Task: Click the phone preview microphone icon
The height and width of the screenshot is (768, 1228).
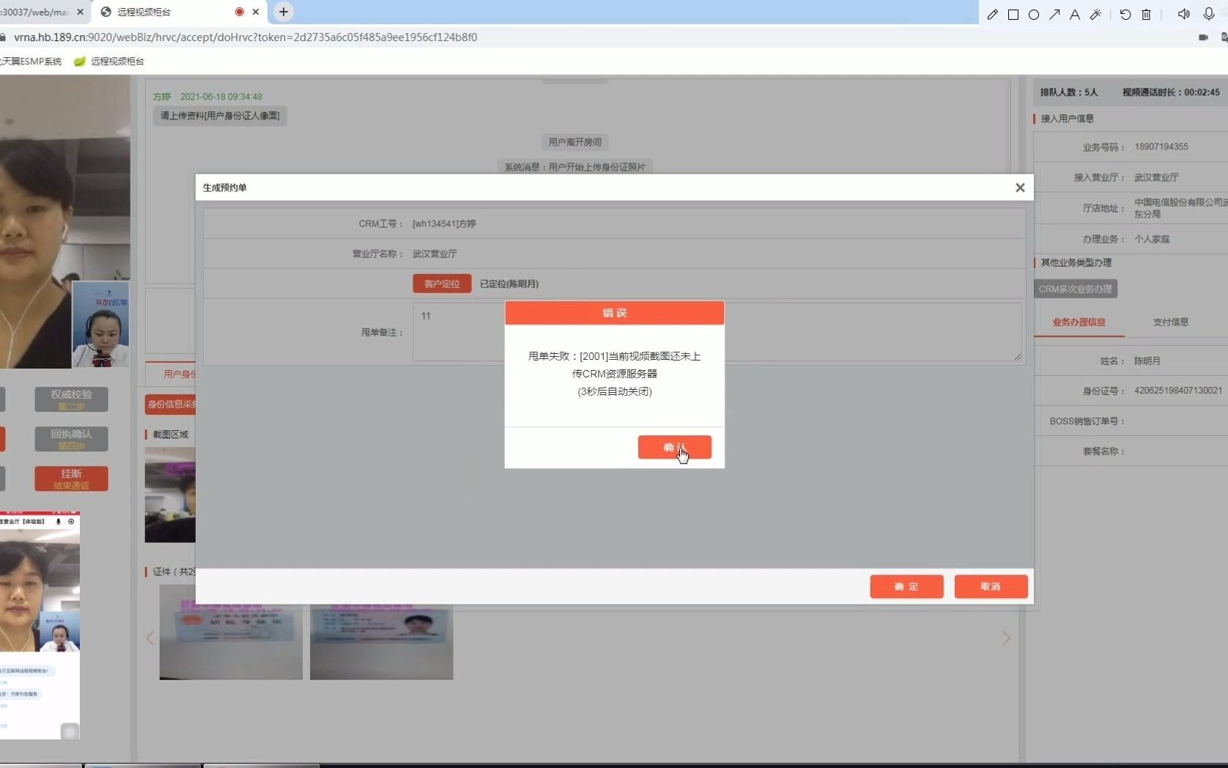Action: [59, 522]
